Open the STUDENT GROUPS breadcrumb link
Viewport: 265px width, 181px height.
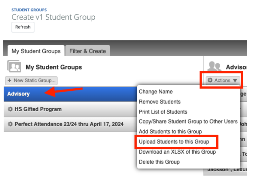tap(29, 10)
